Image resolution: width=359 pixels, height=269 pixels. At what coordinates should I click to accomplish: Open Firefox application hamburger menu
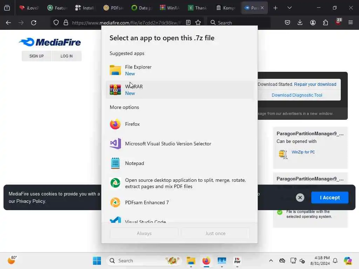(x=351, y=23)
